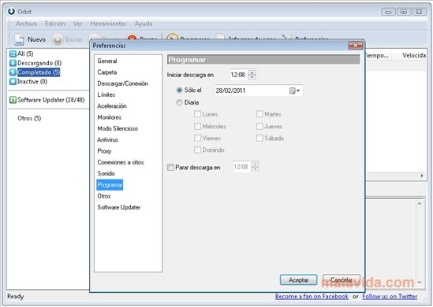433x307 pixels.
Task: Click Nuevo label in main toolbar
Action: tap(36, 39)
